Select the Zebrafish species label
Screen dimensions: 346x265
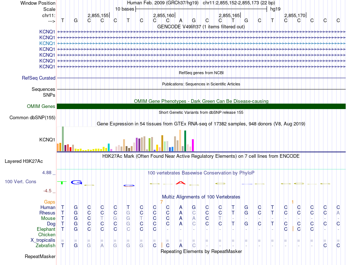(45, 246)
